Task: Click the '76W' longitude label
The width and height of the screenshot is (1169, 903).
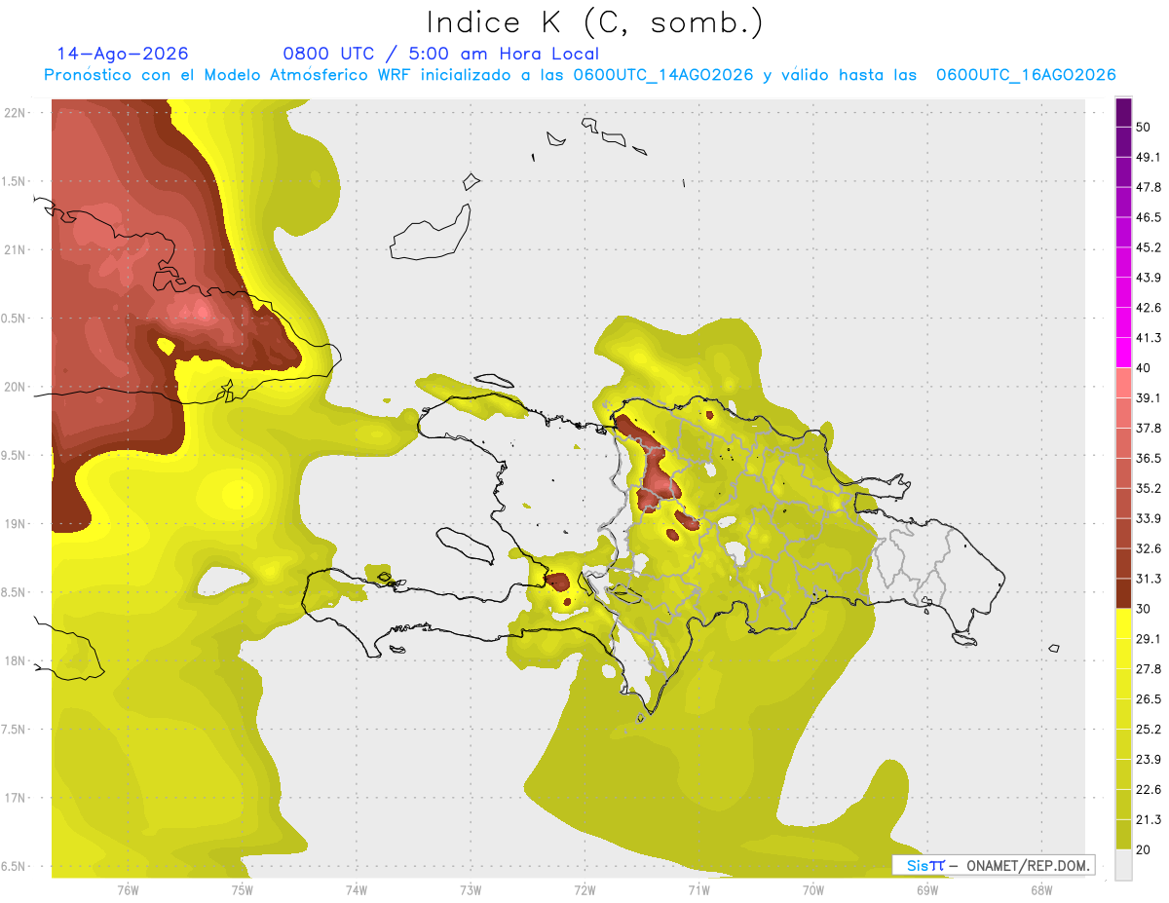Action: click(128, 889)
